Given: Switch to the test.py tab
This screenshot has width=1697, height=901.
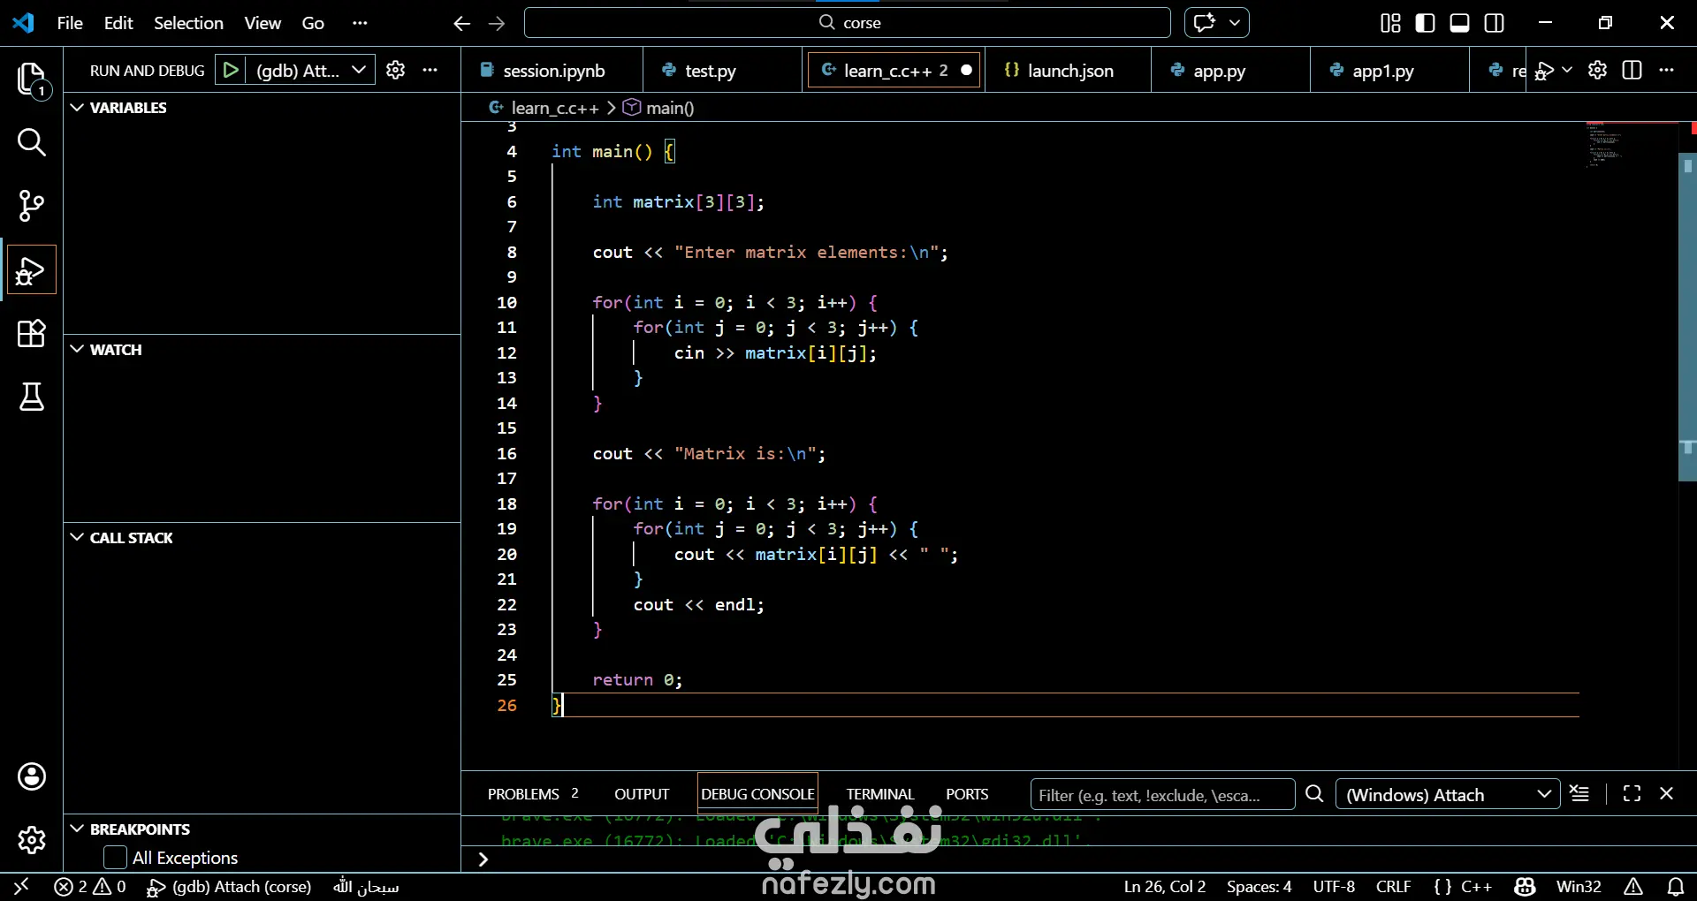Looking at the screenshot, I should tap(723, 71).
